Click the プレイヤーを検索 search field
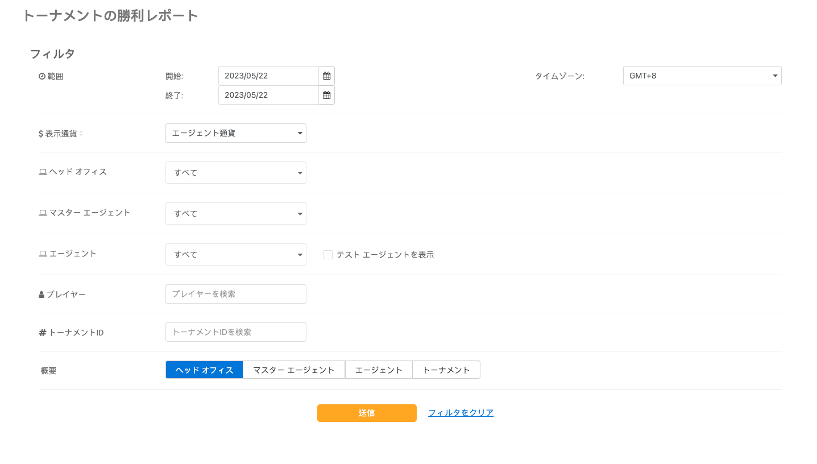 pos(235,294)
